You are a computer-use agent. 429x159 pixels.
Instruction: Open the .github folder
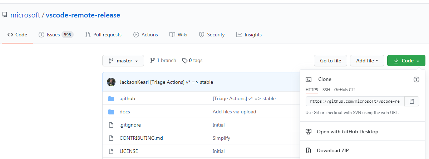[127, 98]
